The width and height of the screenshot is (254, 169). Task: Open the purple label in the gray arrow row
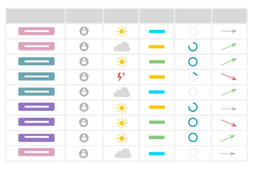point(36,107)
